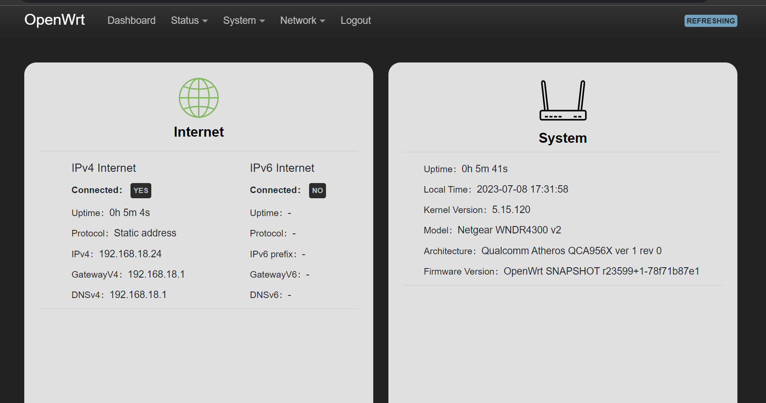Toggle the YES connected badge for IPv4
Image resolution: width=766 pixels, height=403 pixels.
tap(140, 190)
